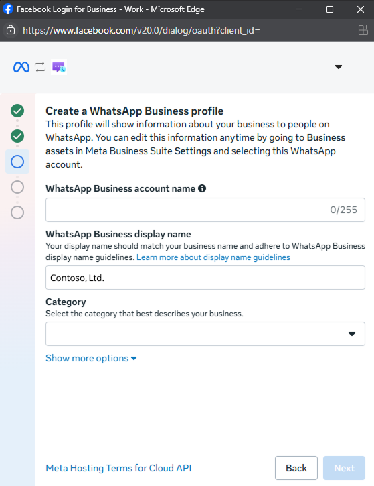Open the account dropdown arrow in header
The height and width of the screenshot is (486, 374).
(x=339, y=67)
